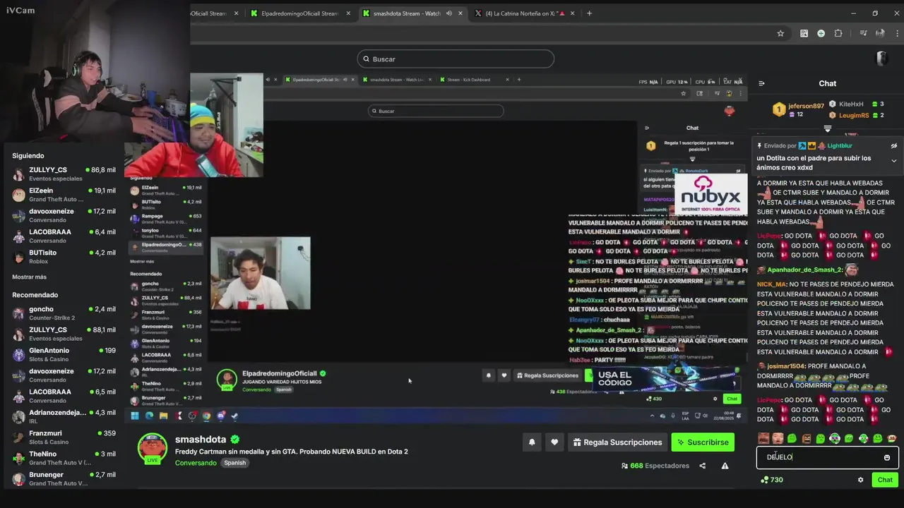Screen dimensions: 904x508
Task: Insert the second face emote in quick row
Action: click(x=778, y=439)
